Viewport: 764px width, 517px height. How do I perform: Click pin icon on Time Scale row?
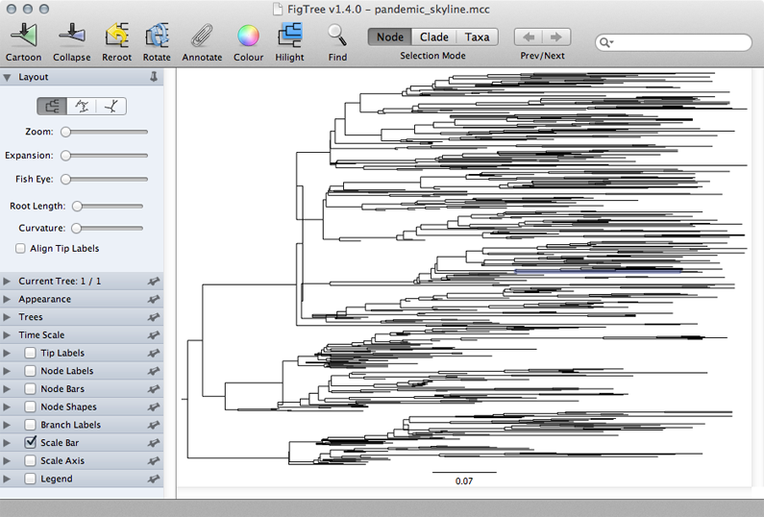[x=154, y=335]
